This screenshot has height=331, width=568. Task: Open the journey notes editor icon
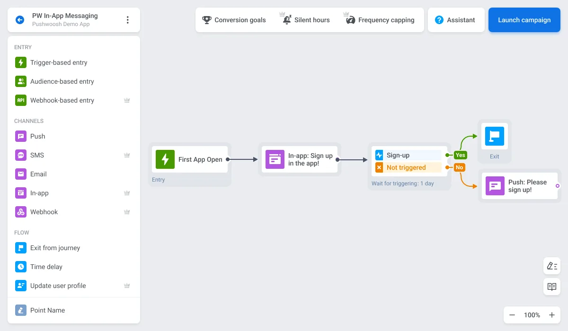coord(552,266)
